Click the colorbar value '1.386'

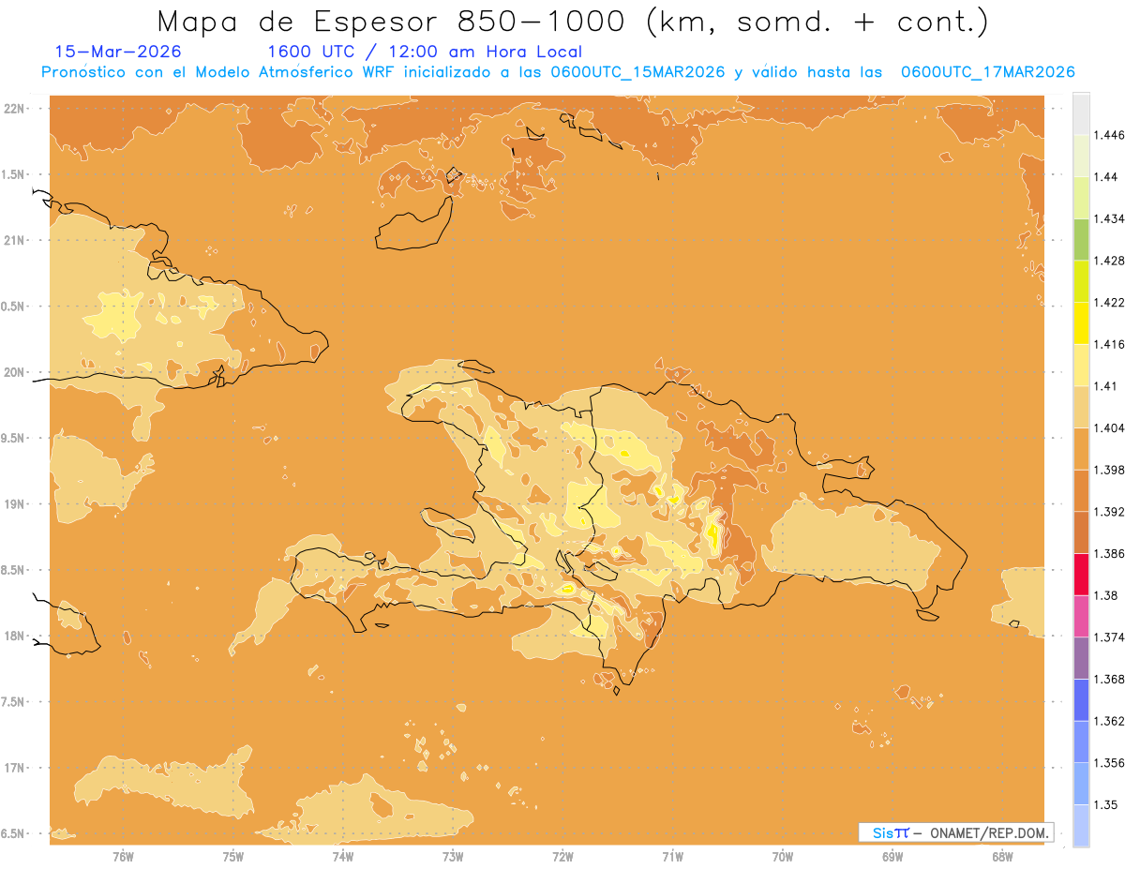pyautogui.click(x=1109, y=554)
